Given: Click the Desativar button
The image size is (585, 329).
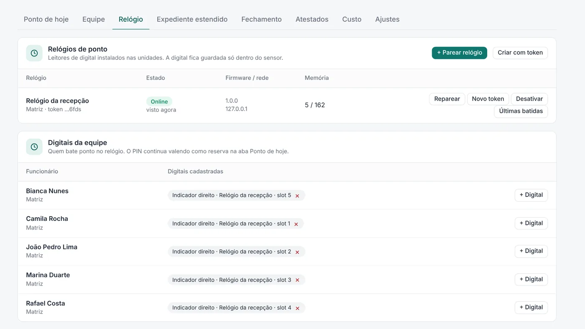Looking at the screenshot, I should tap(529, 99).
